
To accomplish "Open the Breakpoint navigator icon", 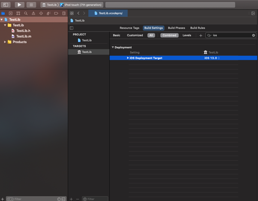I will coord(56,13).
